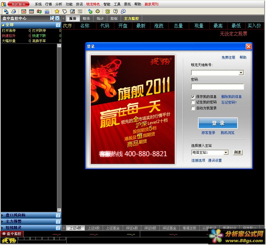Click the 连接选项 link
The height and width of the screenshot is (245, 266).
(x=198, y=161)
